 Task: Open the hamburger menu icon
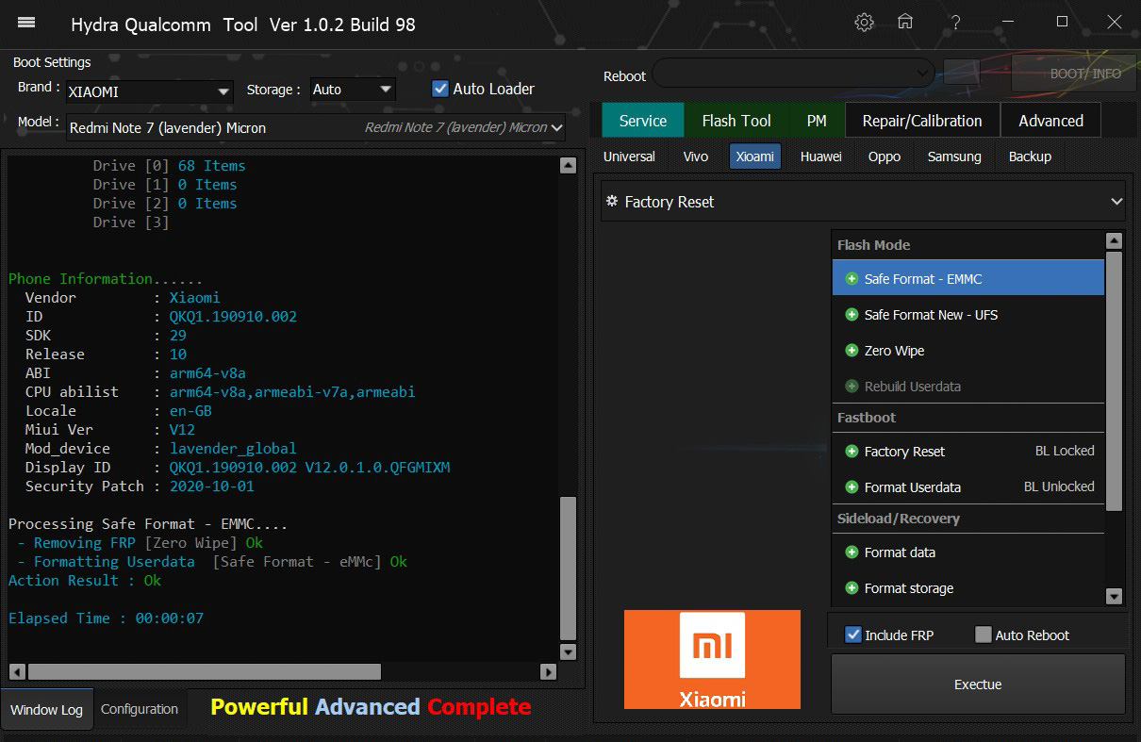[26, 23]
